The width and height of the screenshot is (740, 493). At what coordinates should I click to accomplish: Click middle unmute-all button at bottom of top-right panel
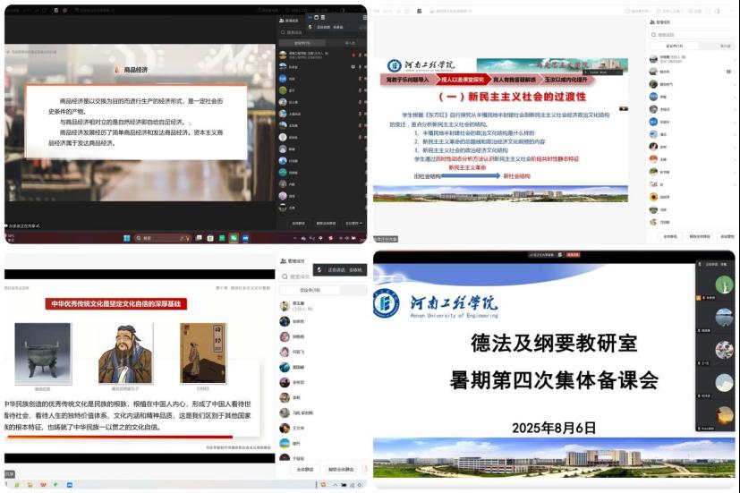click(700, 236)
